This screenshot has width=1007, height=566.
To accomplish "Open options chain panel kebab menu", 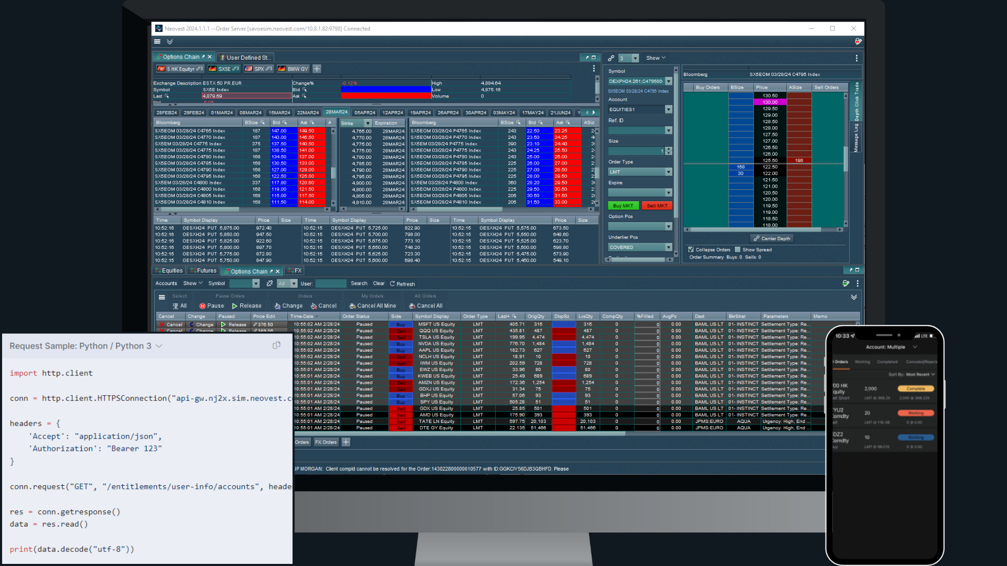I will [594, 69].
